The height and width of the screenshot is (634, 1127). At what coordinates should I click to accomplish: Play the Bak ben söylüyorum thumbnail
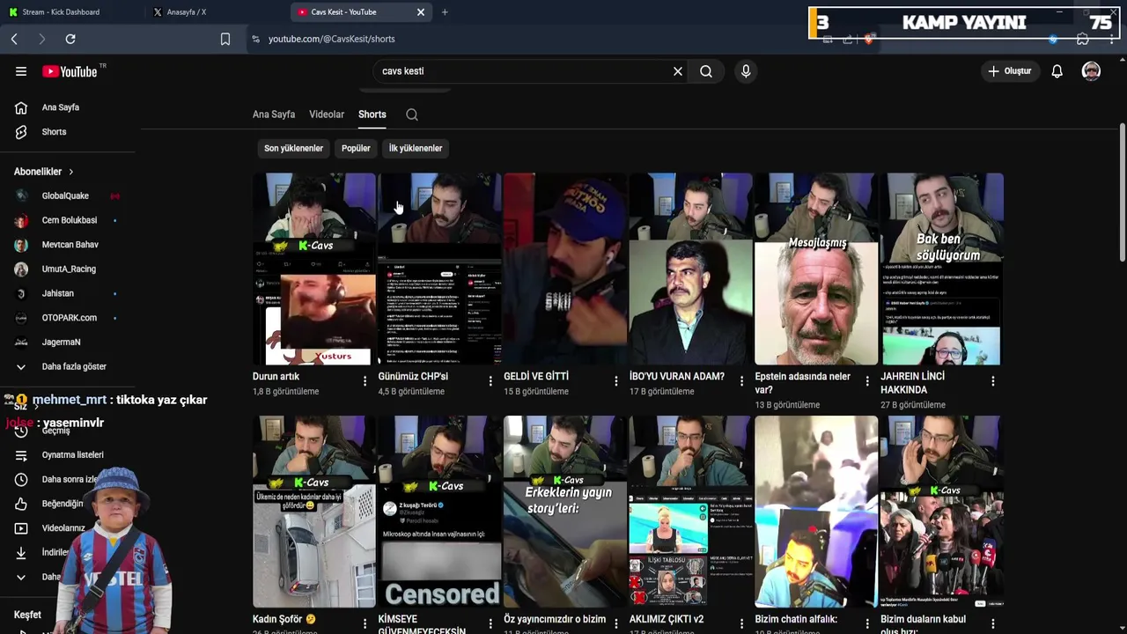coord(942,269)
